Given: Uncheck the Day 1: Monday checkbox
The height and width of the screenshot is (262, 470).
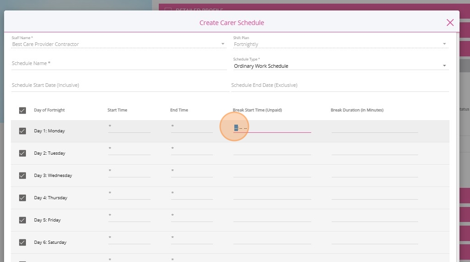Looking at the screenshot, I should [x=22, y=131].
